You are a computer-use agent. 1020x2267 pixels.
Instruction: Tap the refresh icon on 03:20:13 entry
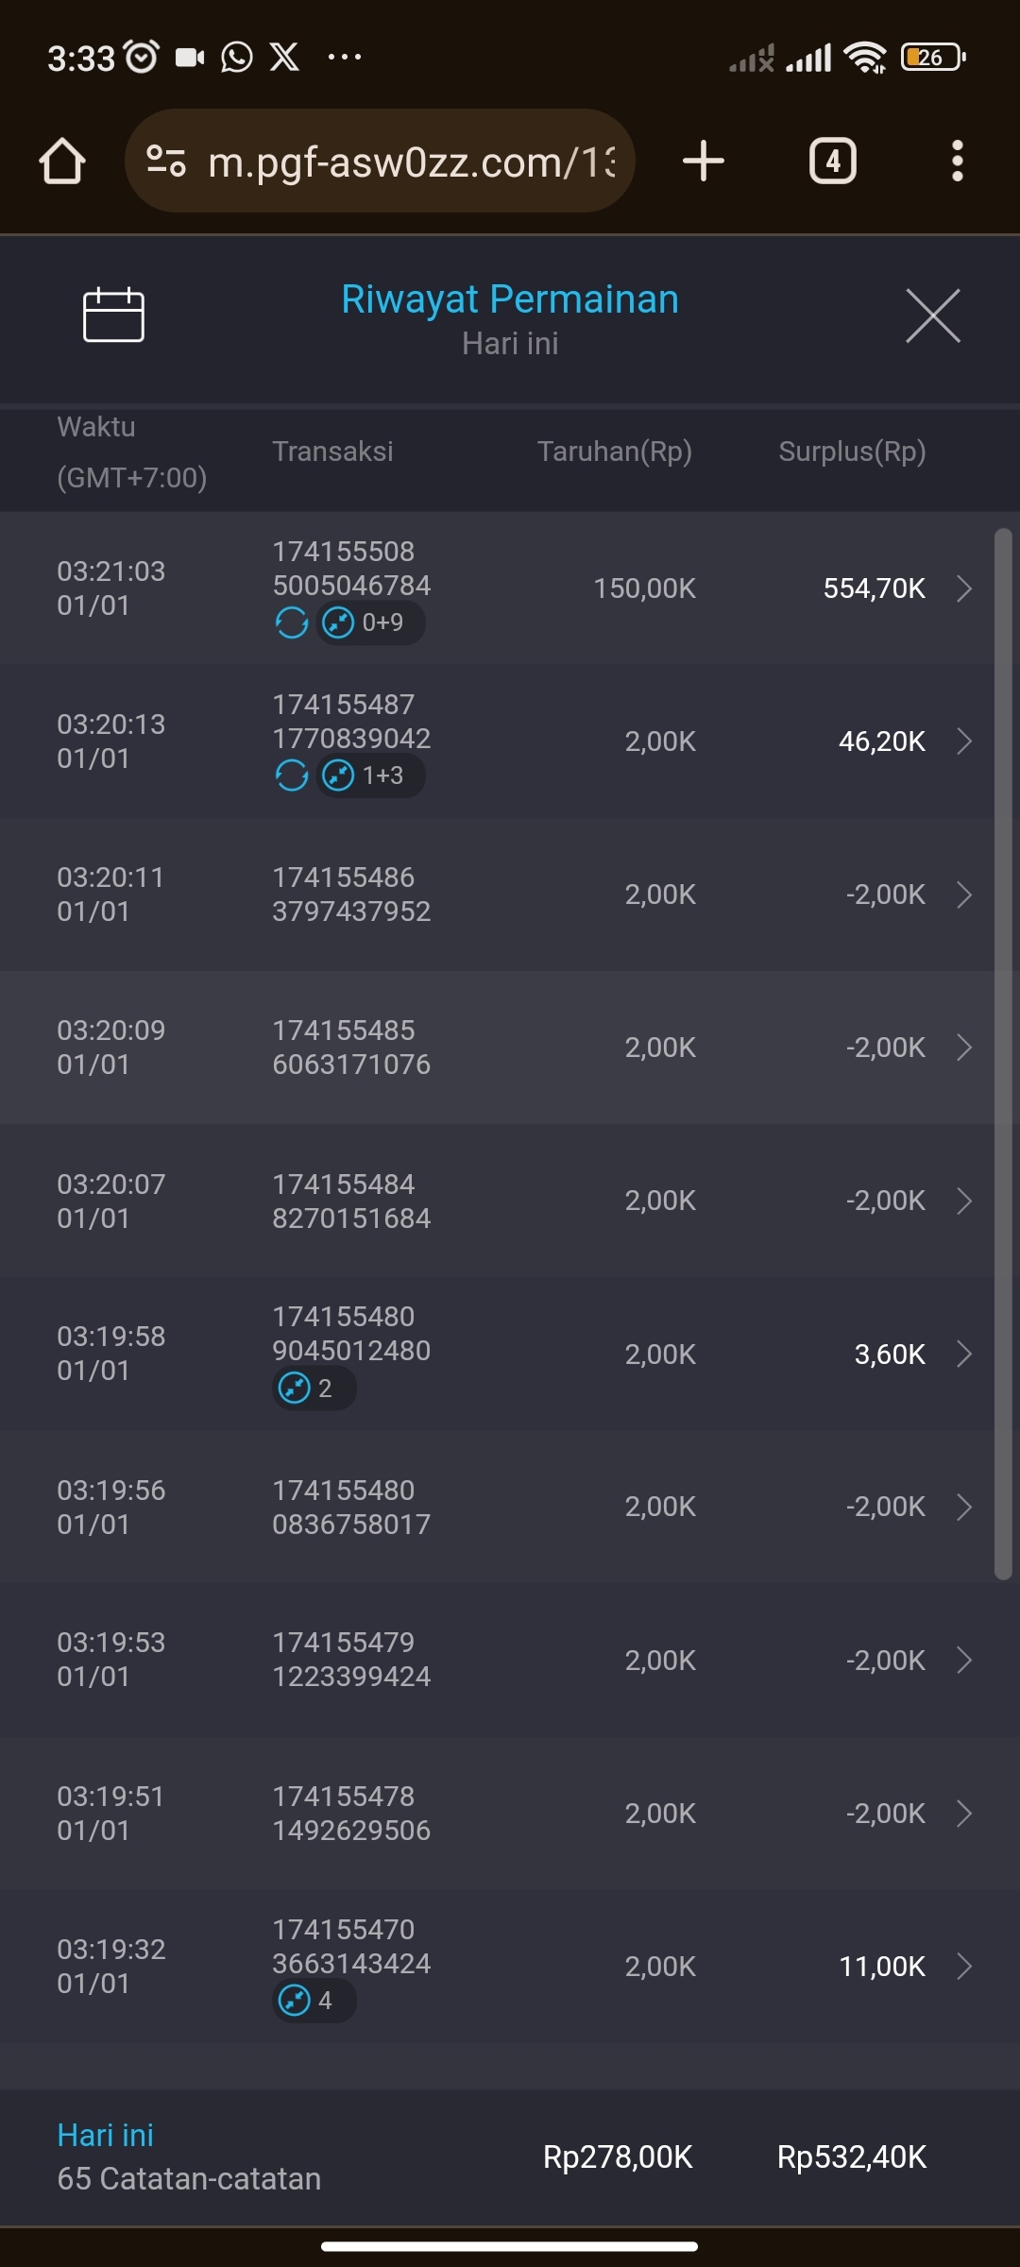click(x=291, y=776)
